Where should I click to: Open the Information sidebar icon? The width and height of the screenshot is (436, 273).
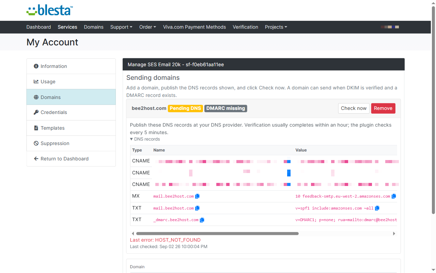(36, 66)
